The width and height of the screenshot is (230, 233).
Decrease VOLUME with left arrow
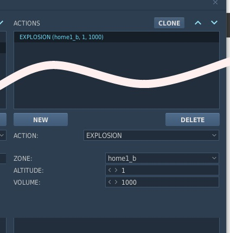pyautogui.click(x=110, y=182)
